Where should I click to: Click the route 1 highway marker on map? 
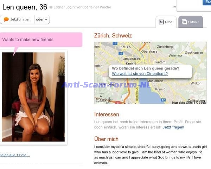tap(115, 43)
